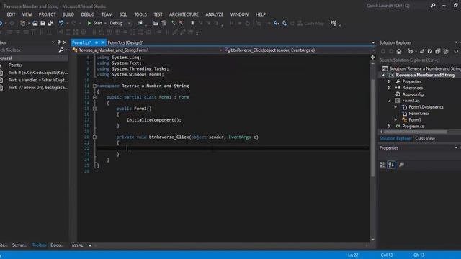Screen dimensions: 461x259
Task: Toggle the Toolbox auto-hide pin
Action: pos(59,42)
